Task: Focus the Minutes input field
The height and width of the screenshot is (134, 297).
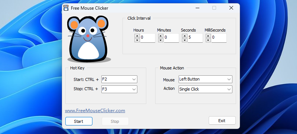Action: (x=172, y=38)
